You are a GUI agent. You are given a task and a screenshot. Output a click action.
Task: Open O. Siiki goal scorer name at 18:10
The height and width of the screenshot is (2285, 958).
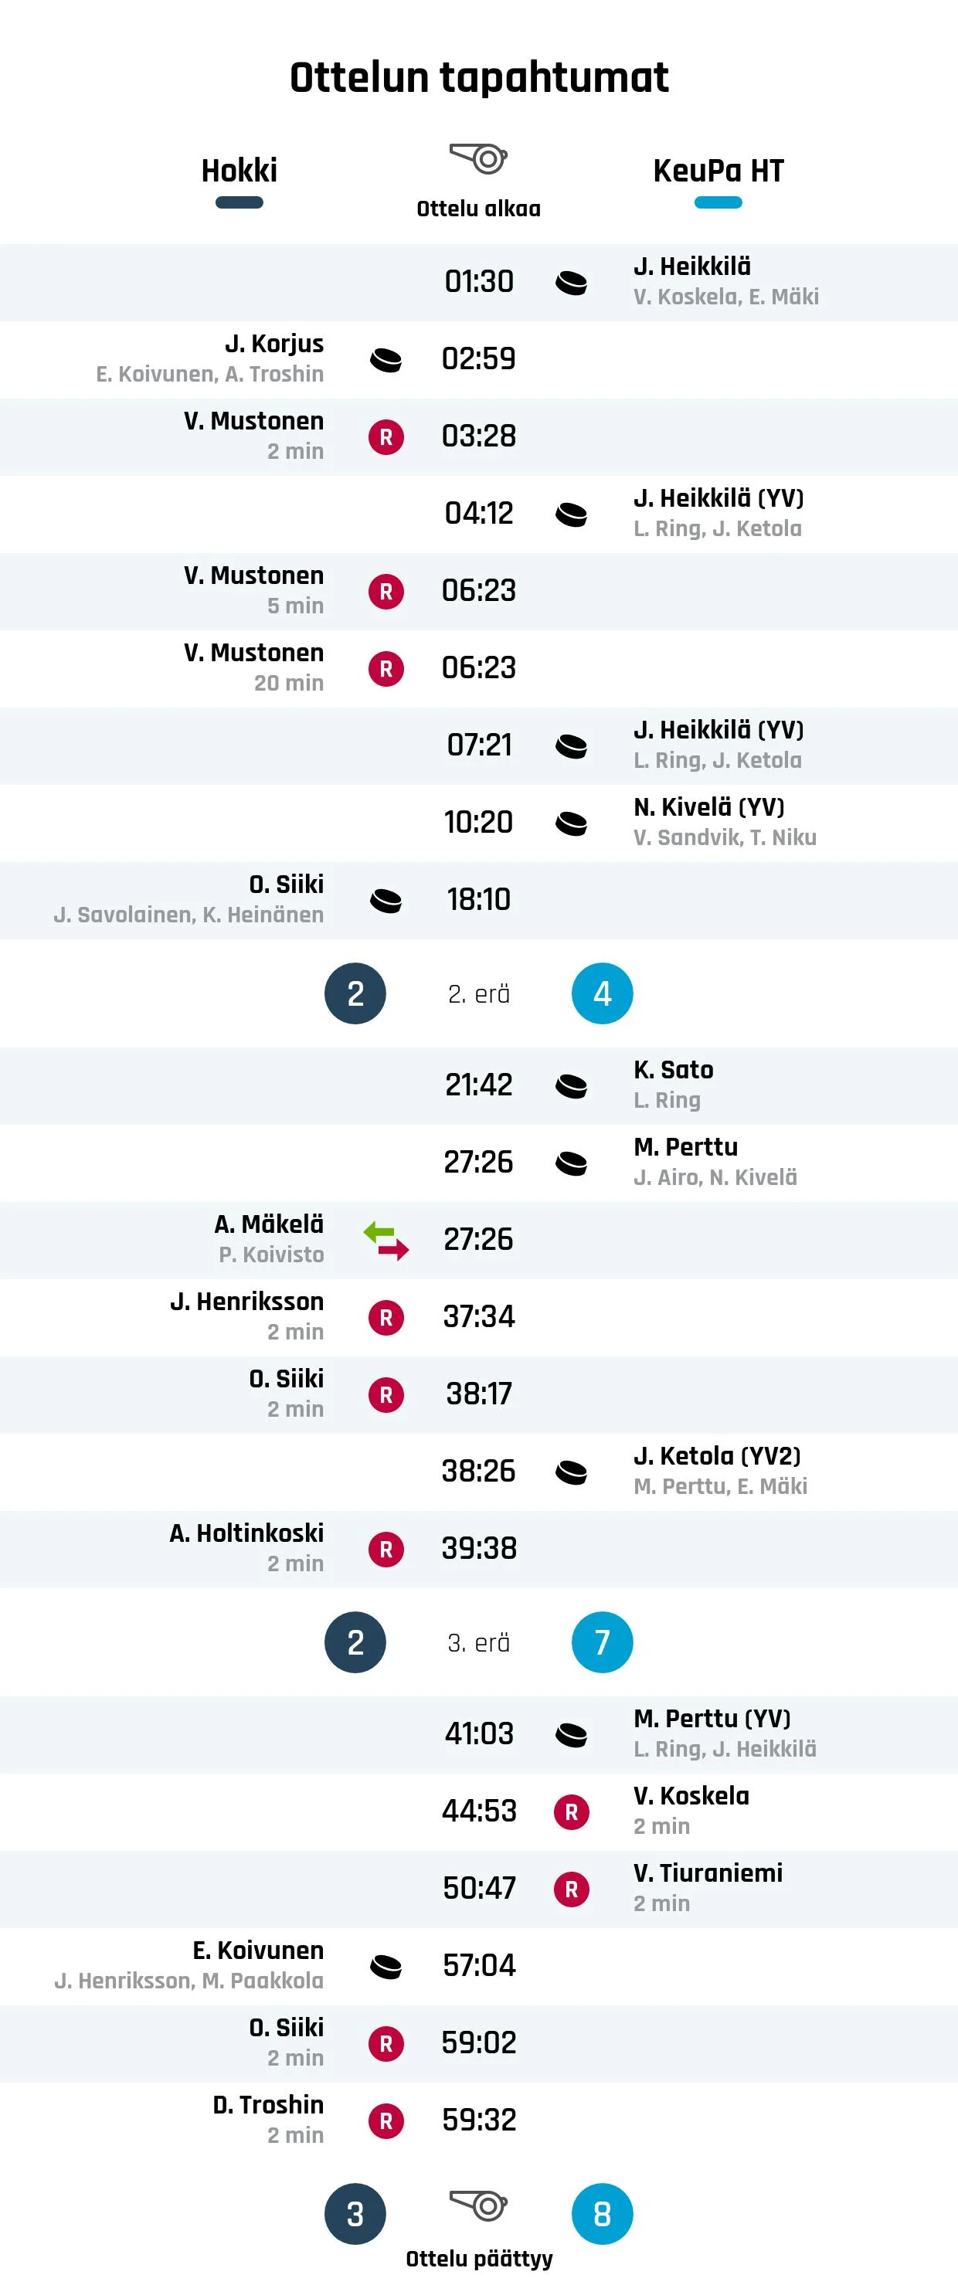click(x=287, y=884)
